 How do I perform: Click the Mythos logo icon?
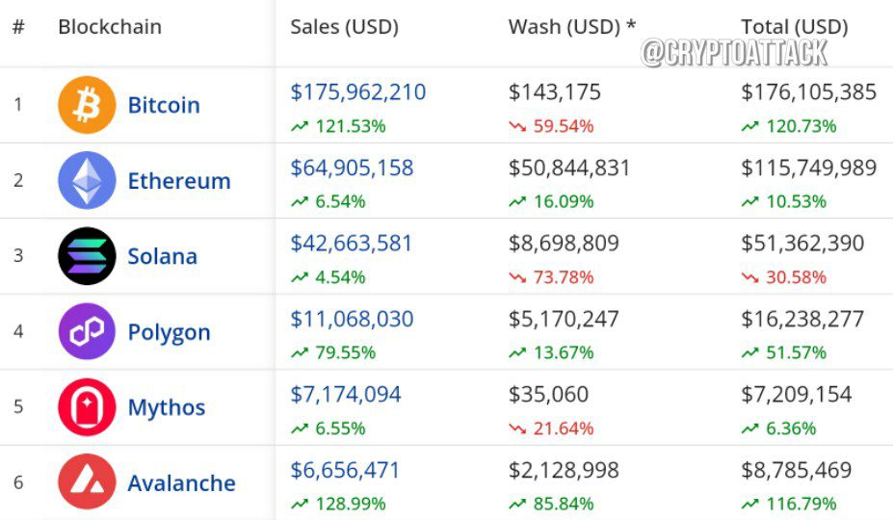click(x=87, y=407)
